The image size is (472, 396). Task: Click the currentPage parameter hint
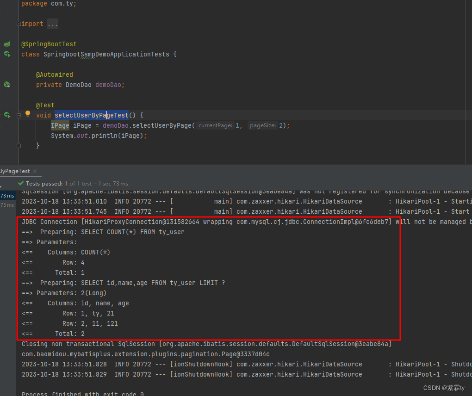pos(215,125)
